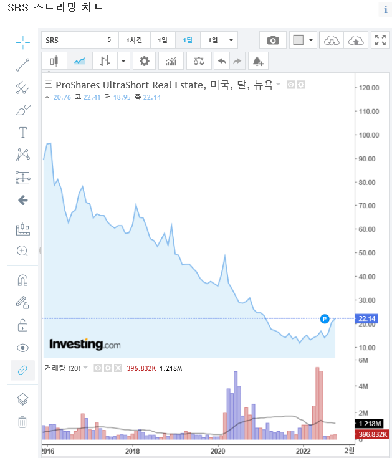This screenshot has height=458, width=392.
Task: Select the zoom in tool
Action: [22, 251]
